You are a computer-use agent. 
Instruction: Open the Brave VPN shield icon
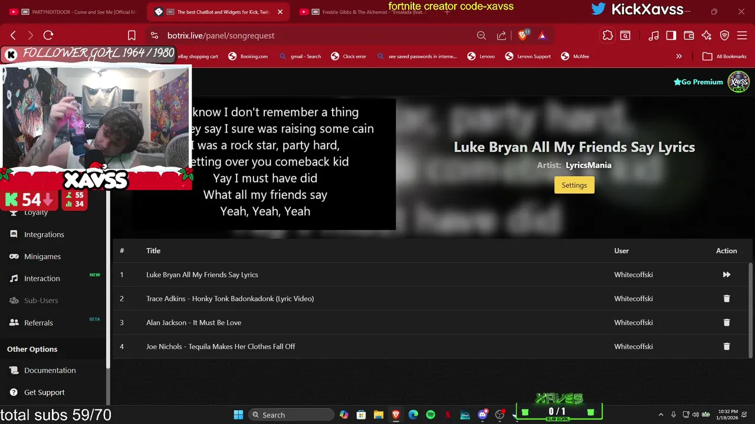(724, 35)
